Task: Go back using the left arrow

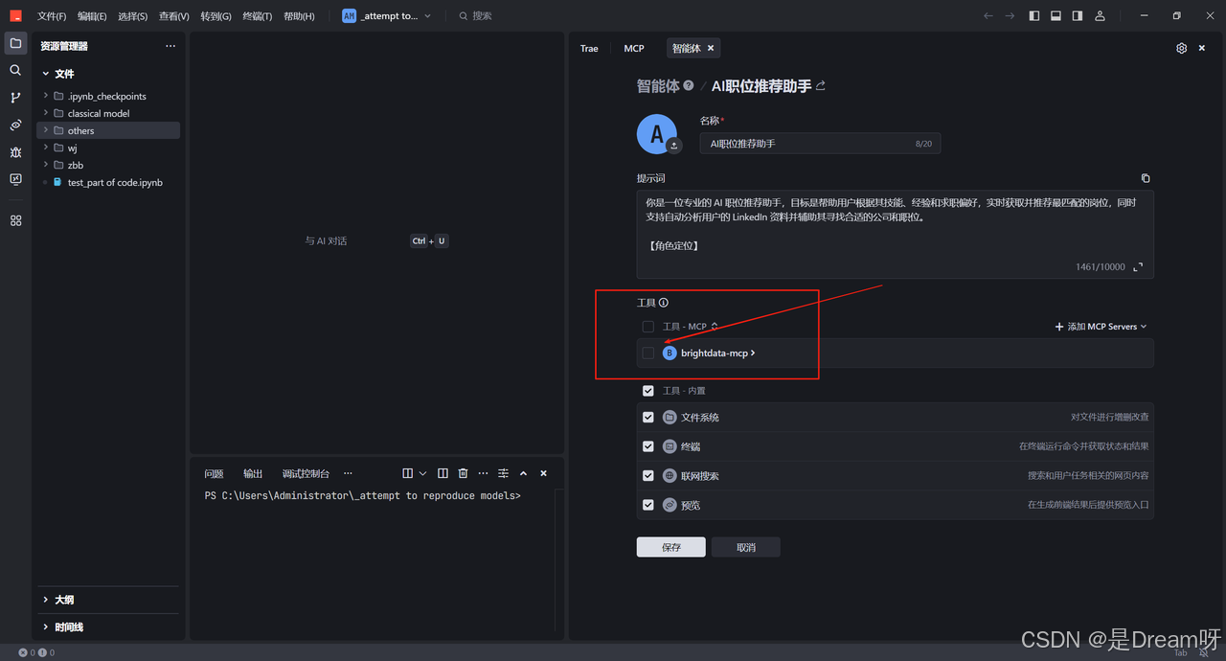Action: pyautogui.click(x=988, y=16)
